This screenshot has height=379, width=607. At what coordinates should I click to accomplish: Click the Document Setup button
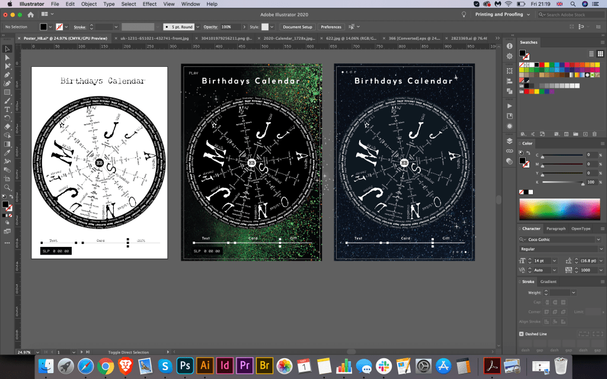click(x=297, y=27)
